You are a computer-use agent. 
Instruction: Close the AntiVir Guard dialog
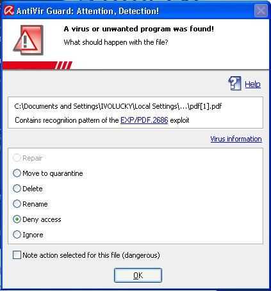261,11
